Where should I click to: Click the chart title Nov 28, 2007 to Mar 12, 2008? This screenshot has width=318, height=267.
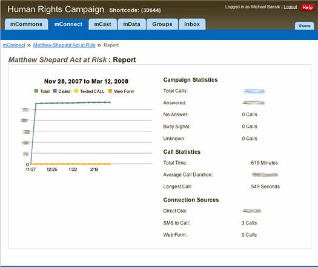point(86,81)
